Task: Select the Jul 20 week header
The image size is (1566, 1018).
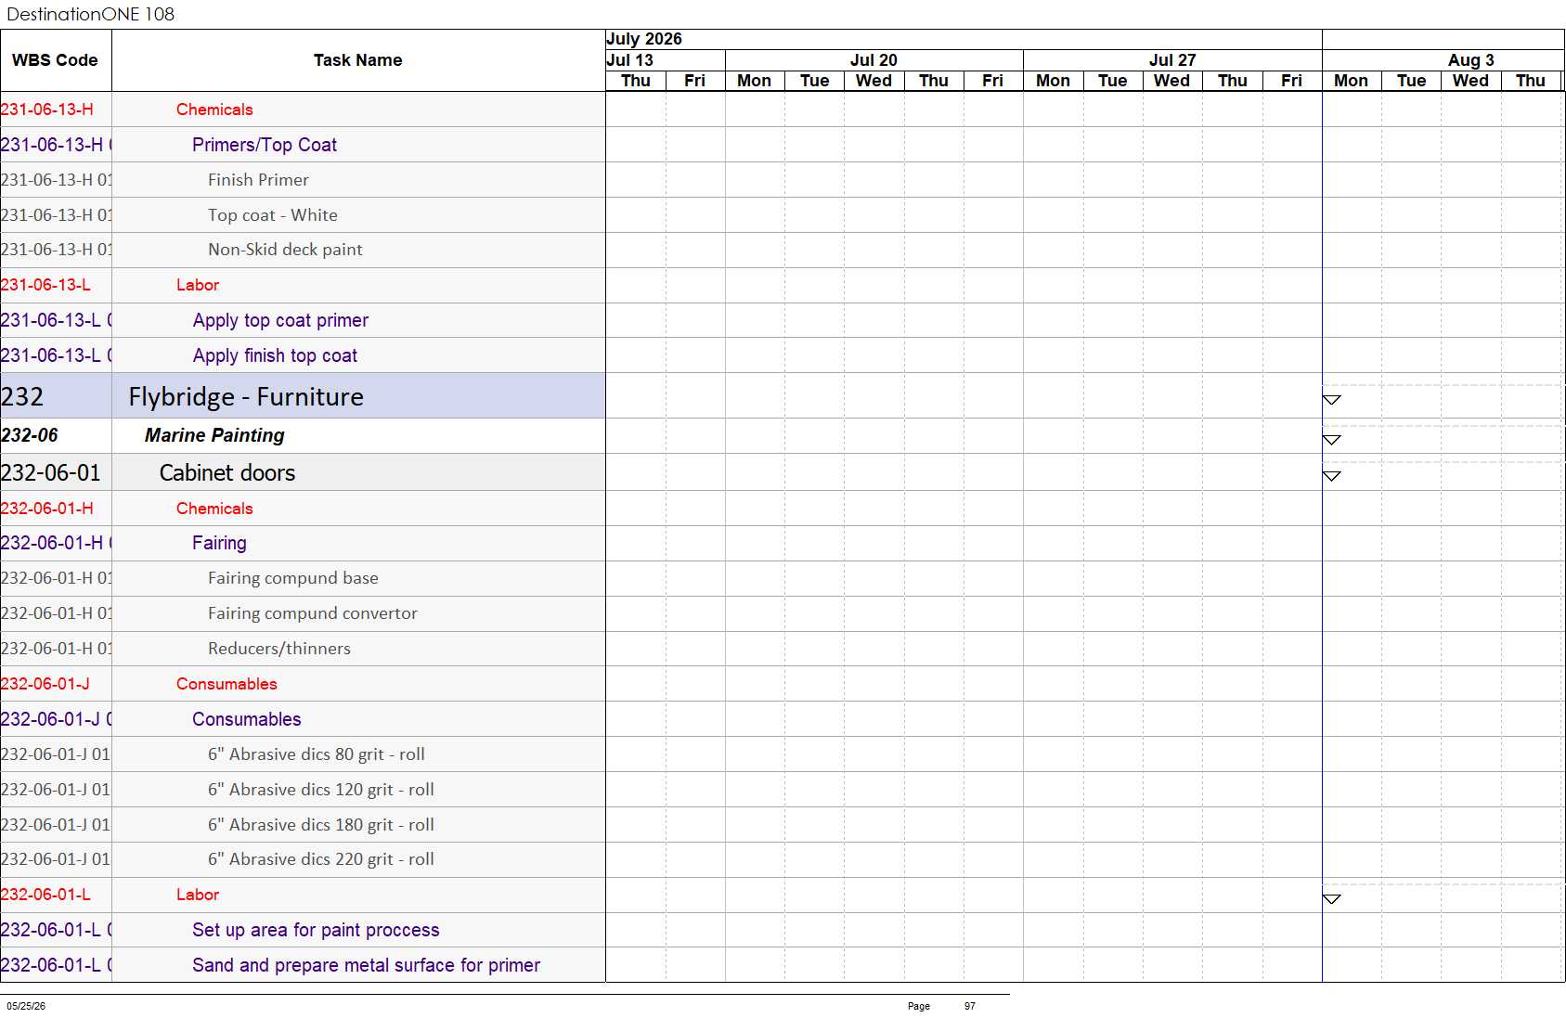Action: [874, 60]
